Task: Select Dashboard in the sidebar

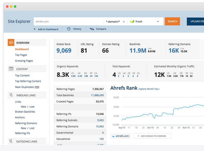Action: pos(22,49)
